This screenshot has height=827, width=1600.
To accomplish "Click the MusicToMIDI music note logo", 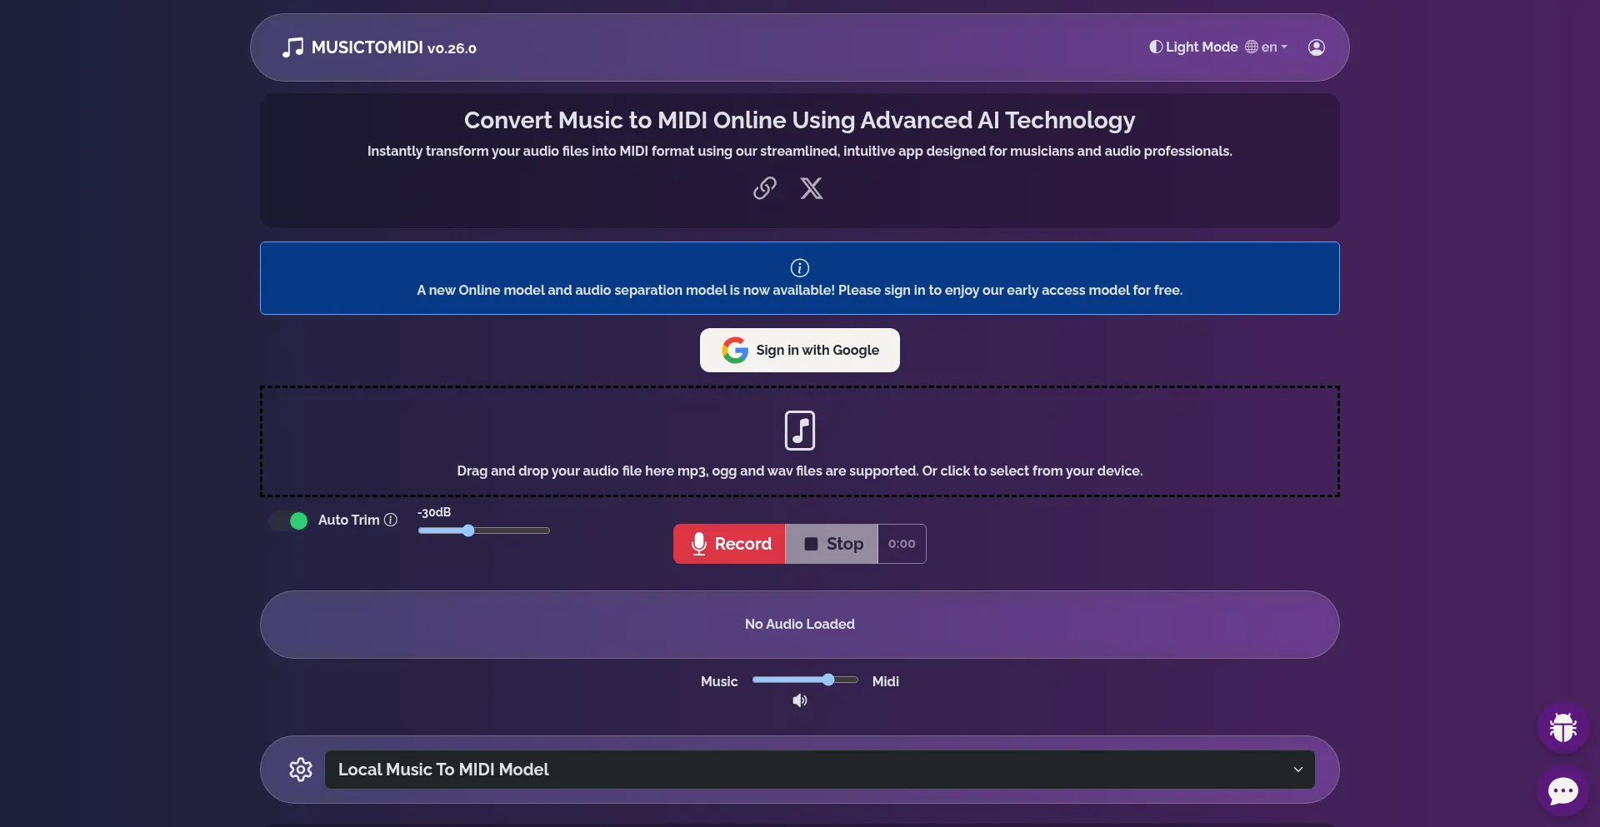I will point(292,47).
